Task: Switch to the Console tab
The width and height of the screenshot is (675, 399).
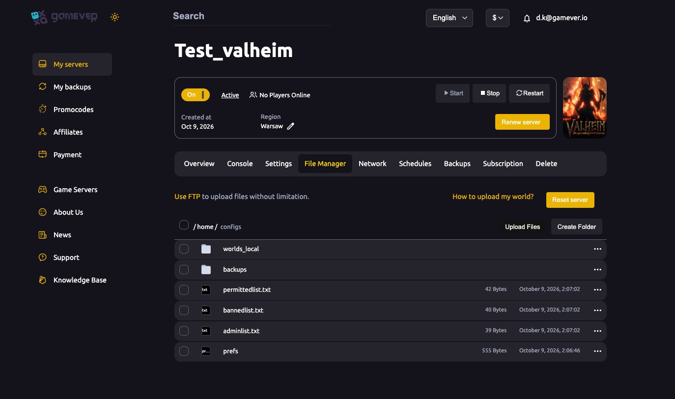Action: [240, 164]
